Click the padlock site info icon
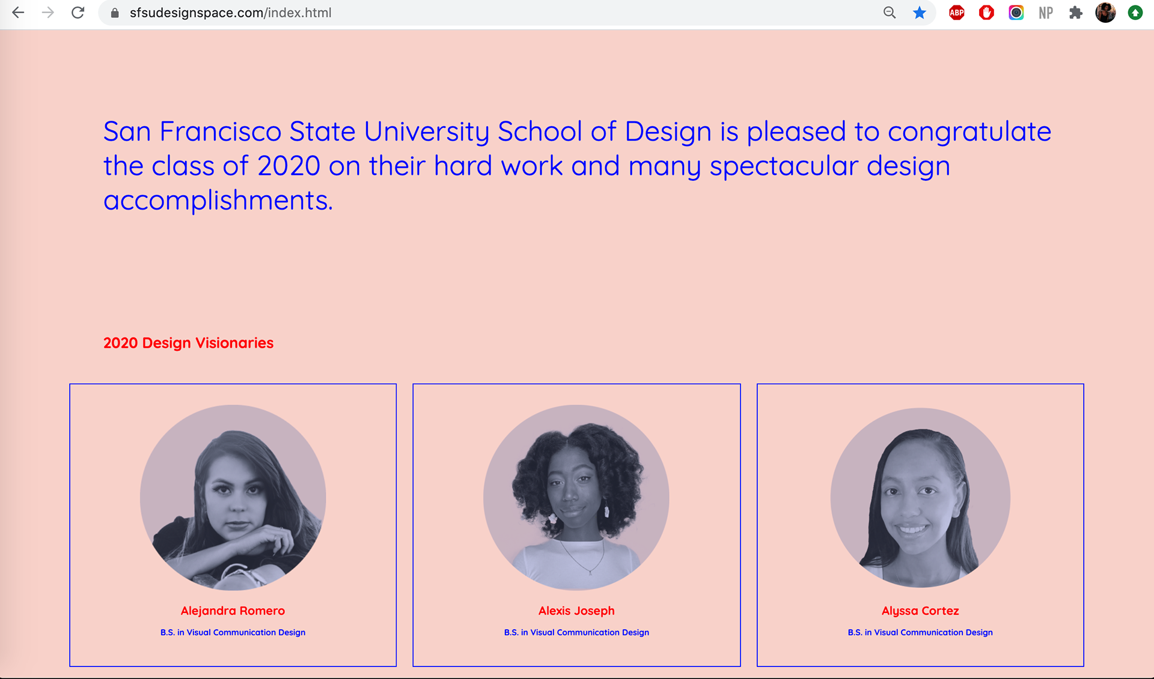1154x679 pixels. pyautogui.click(x=115, y=13)
